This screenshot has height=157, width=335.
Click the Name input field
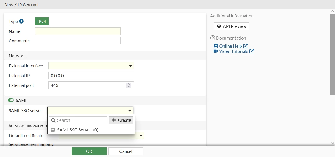pos(78,31)
